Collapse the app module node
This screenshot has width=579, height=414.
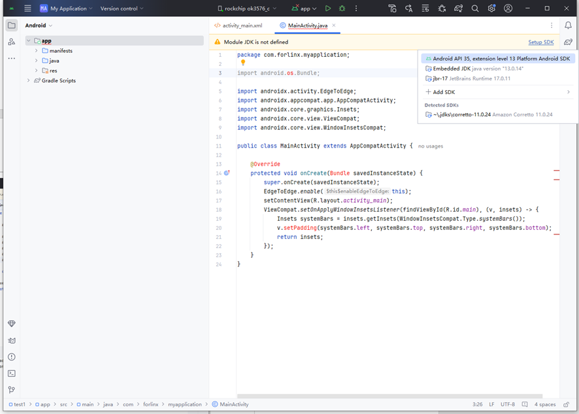pyautogui.click(x=29, y=40)
